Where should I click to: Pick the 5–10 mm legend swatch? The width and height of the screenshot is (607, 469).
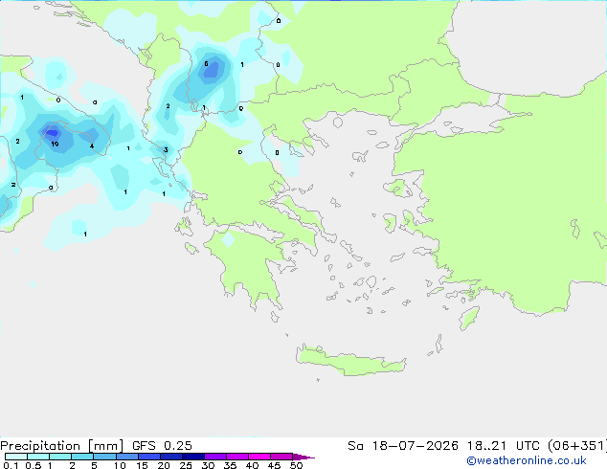[x=104, y=457]
